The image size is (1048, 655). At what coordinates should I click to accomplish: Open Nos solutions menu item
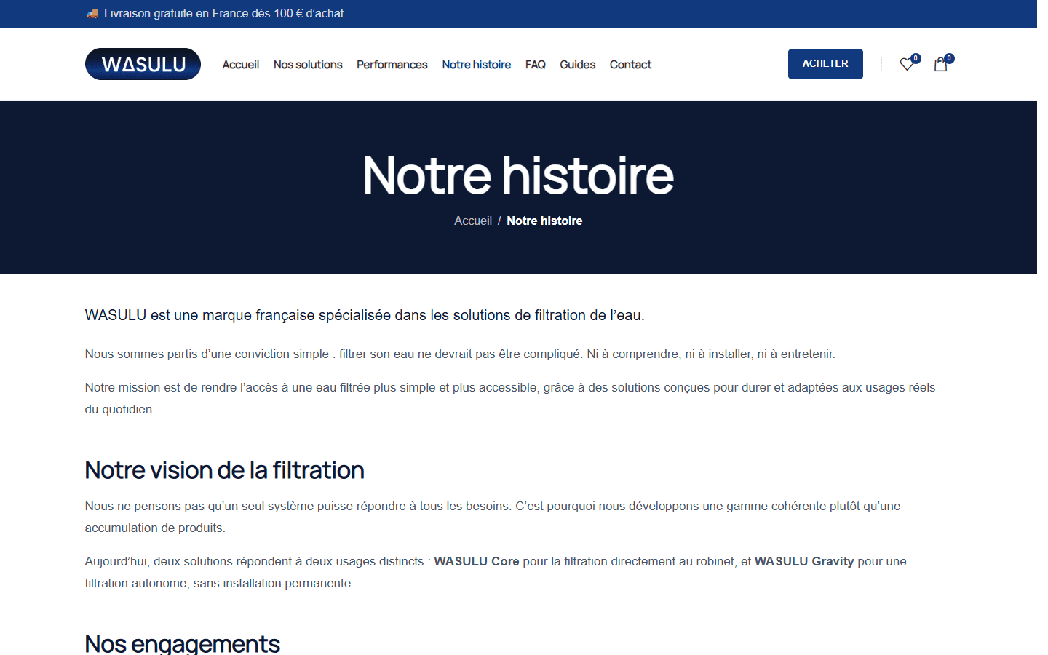(308, 65)
